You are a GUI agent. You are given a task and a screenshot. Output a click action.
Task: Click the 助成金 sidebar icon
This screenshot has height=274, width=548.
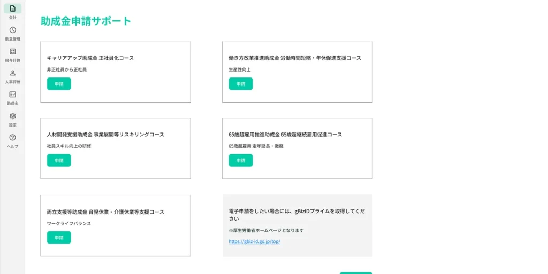12,95
